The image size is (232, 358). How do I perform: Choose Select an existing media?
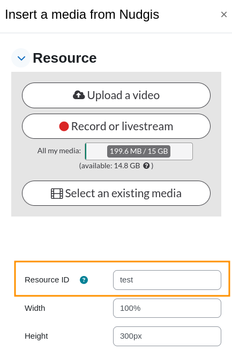click(116, 193)
